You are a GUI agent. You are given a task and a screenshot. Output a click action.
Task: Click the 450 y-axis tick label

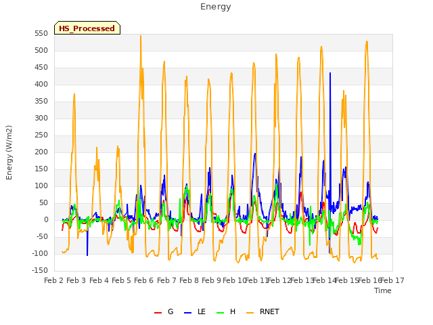coord(41,68)
